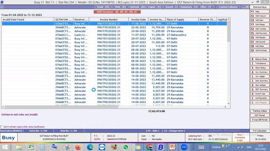
Task: Open Stock Status shortcut
Action: pos(260,68)
